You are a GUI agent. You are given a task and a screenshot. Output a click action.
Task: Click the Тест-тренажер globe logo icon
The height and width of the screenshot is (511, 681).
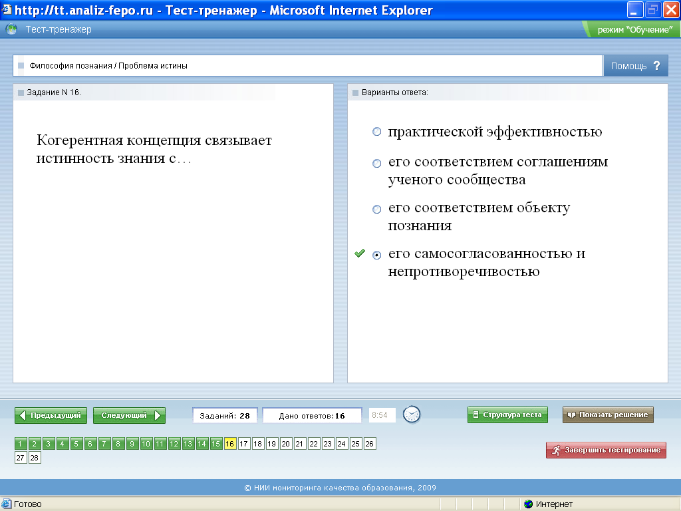[x=11, y=29]
